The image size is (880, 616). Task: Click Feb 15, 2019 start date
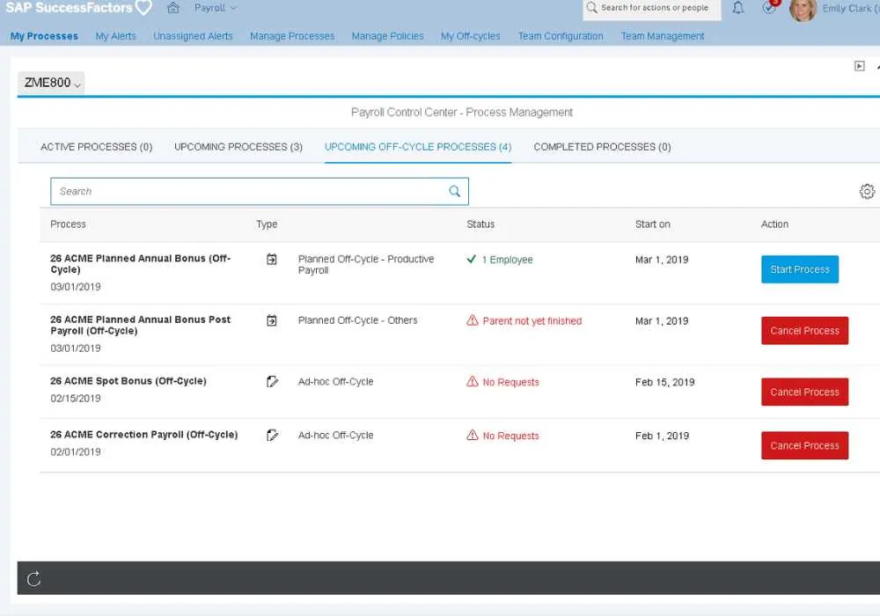[665, 382]
